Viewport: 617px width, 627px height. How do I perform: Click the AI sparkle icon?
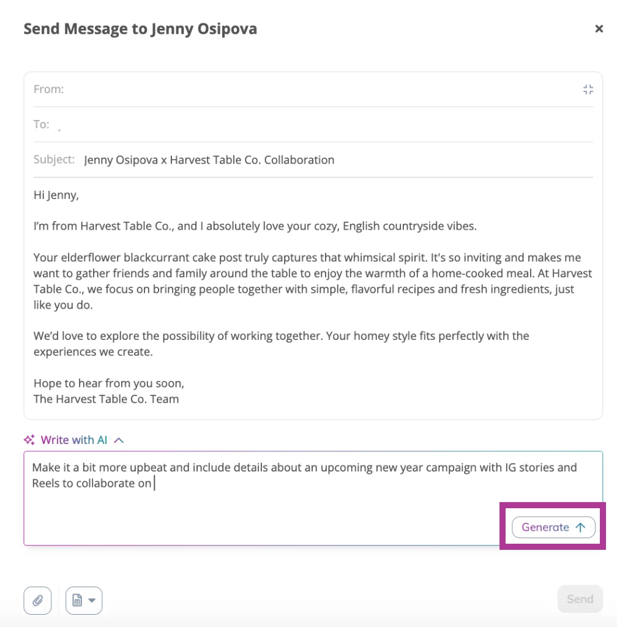pos(29,440)
